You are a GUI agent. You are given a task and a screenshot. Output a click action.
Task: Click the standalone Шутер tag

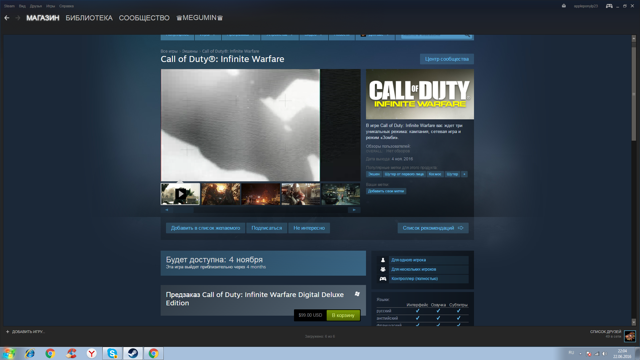coord(452,174)
